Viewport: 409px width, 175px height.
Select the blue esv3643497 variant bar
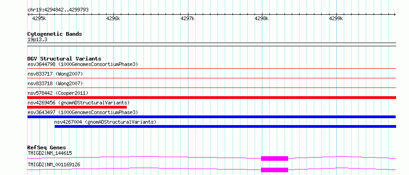pyautogui.click(x=211, y=117)
